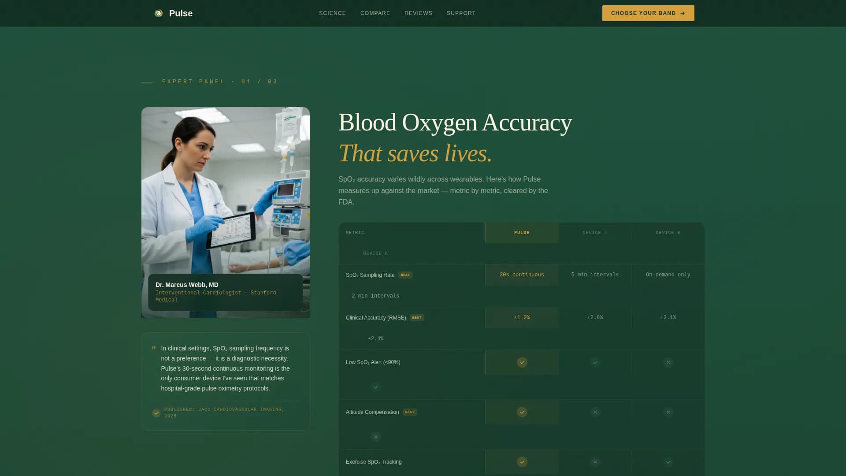Click Device B check icon for Exercise SpO₂ Tracking
846x476 pixels.
[x=668, y=462]
